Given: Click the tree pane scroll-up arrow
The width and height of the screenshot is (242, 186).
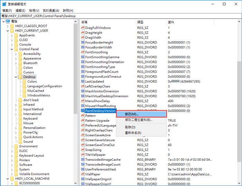Looking at the screenshot, I should point(75,22).
